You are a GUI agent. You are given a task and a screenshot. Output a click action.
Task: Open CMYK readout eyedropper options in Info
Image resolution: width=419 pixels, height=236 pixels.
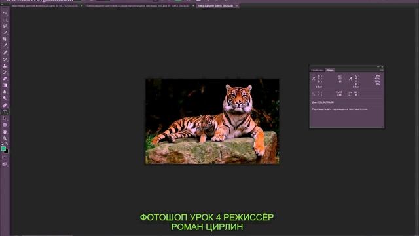tap(350, 79)
